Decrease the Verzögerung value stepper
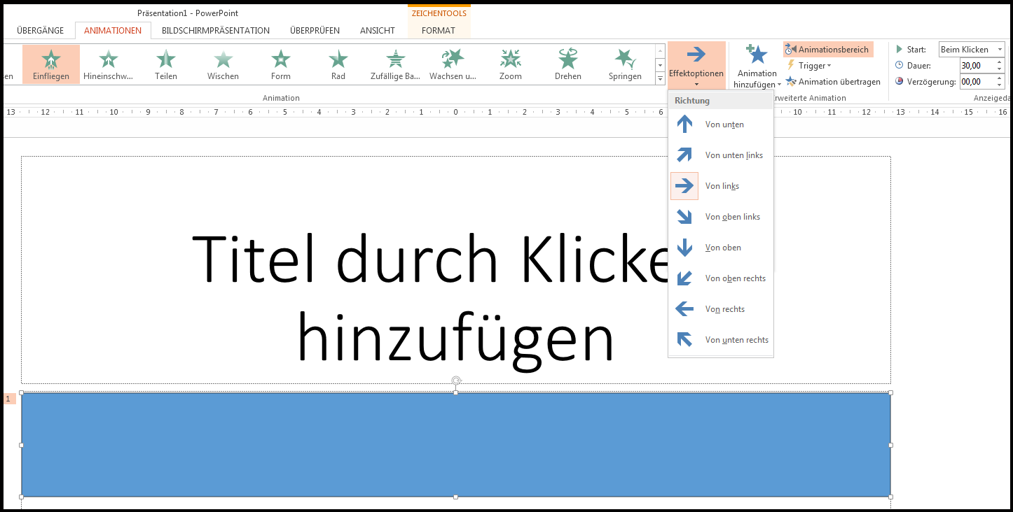Screen dimensions: 1013x512 click(x=1000, y=85)
